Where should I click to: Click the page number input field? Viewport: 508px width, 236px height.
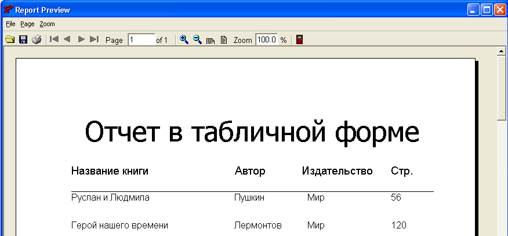point(141,40)
